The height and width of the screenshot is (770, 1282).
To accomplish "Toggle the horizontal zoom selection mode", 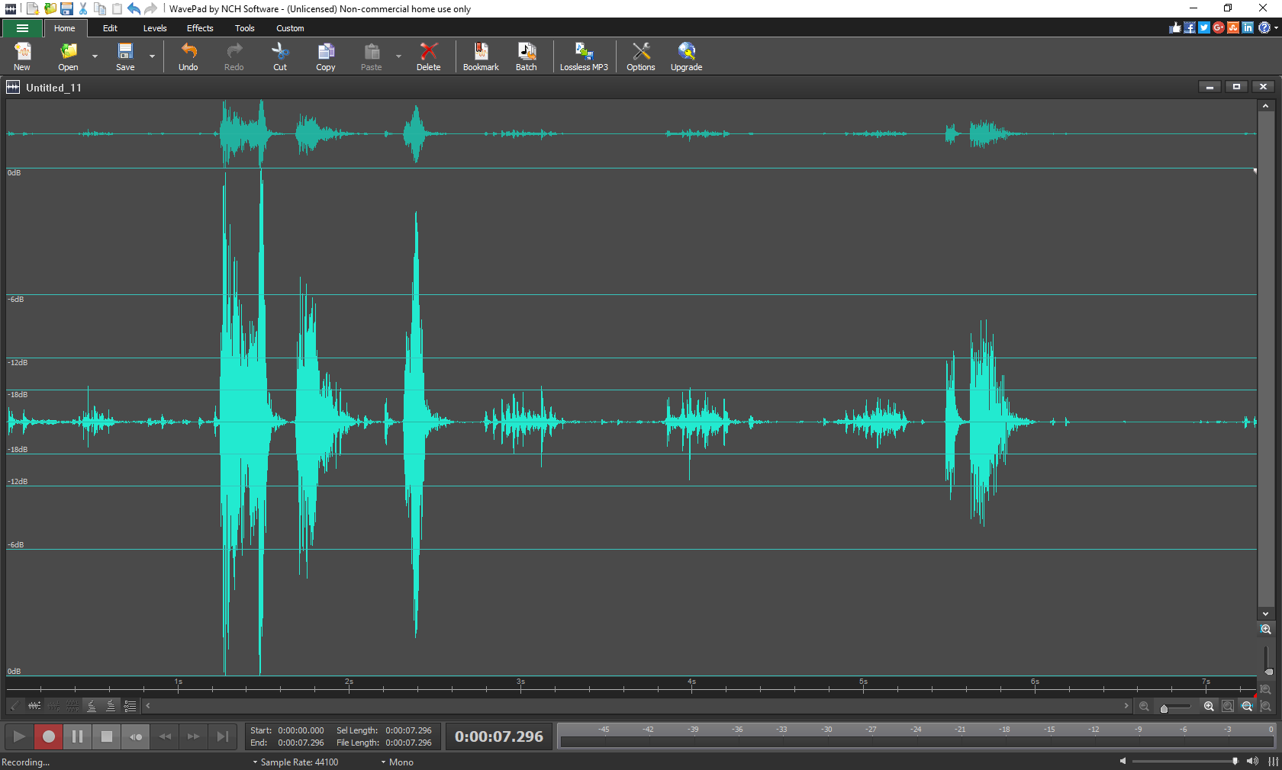I will point(1247,707).
